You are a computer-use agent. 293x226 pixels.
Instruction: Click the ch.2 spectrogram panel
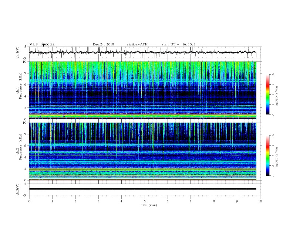point(143,151)
